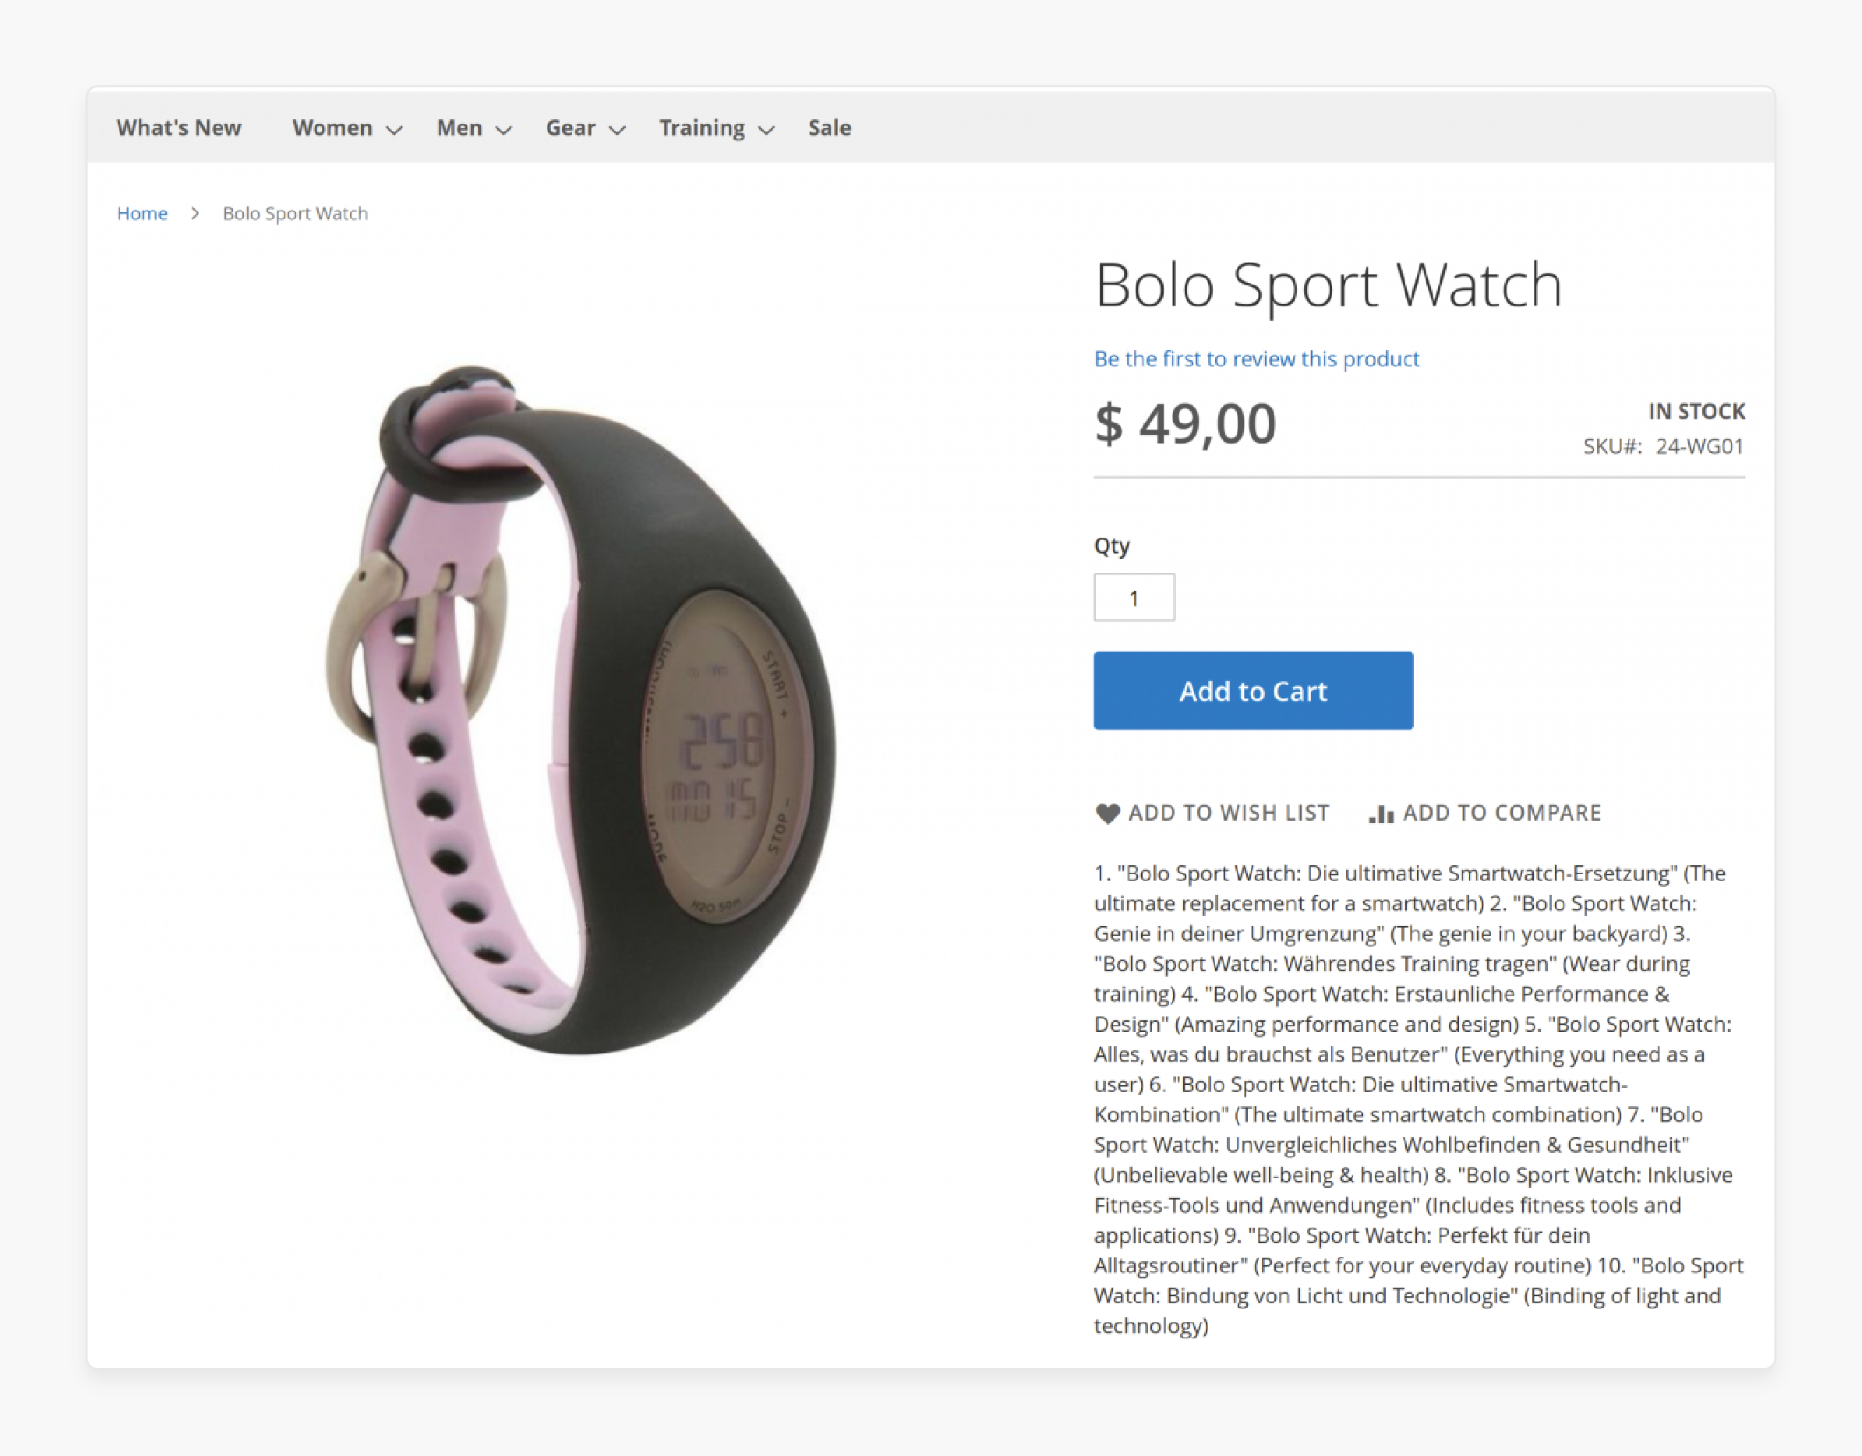
Task: Click the Add to Cart button
Action: (x=1253, y=691)
